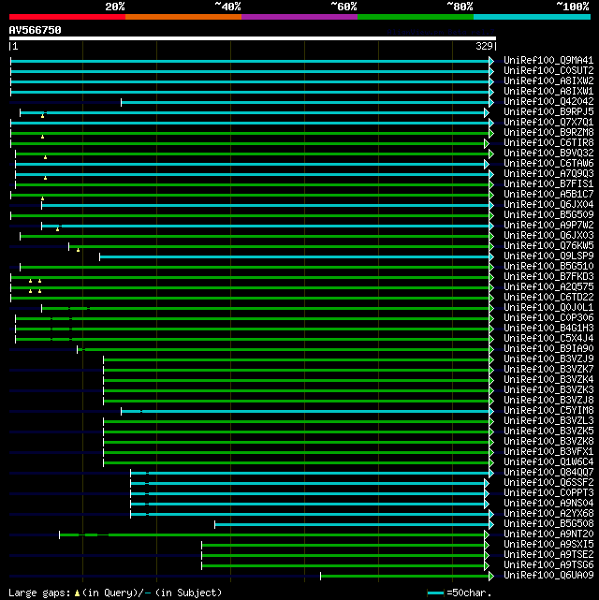Open the UniRef100_B3VZK7 hit

(548, 369)
